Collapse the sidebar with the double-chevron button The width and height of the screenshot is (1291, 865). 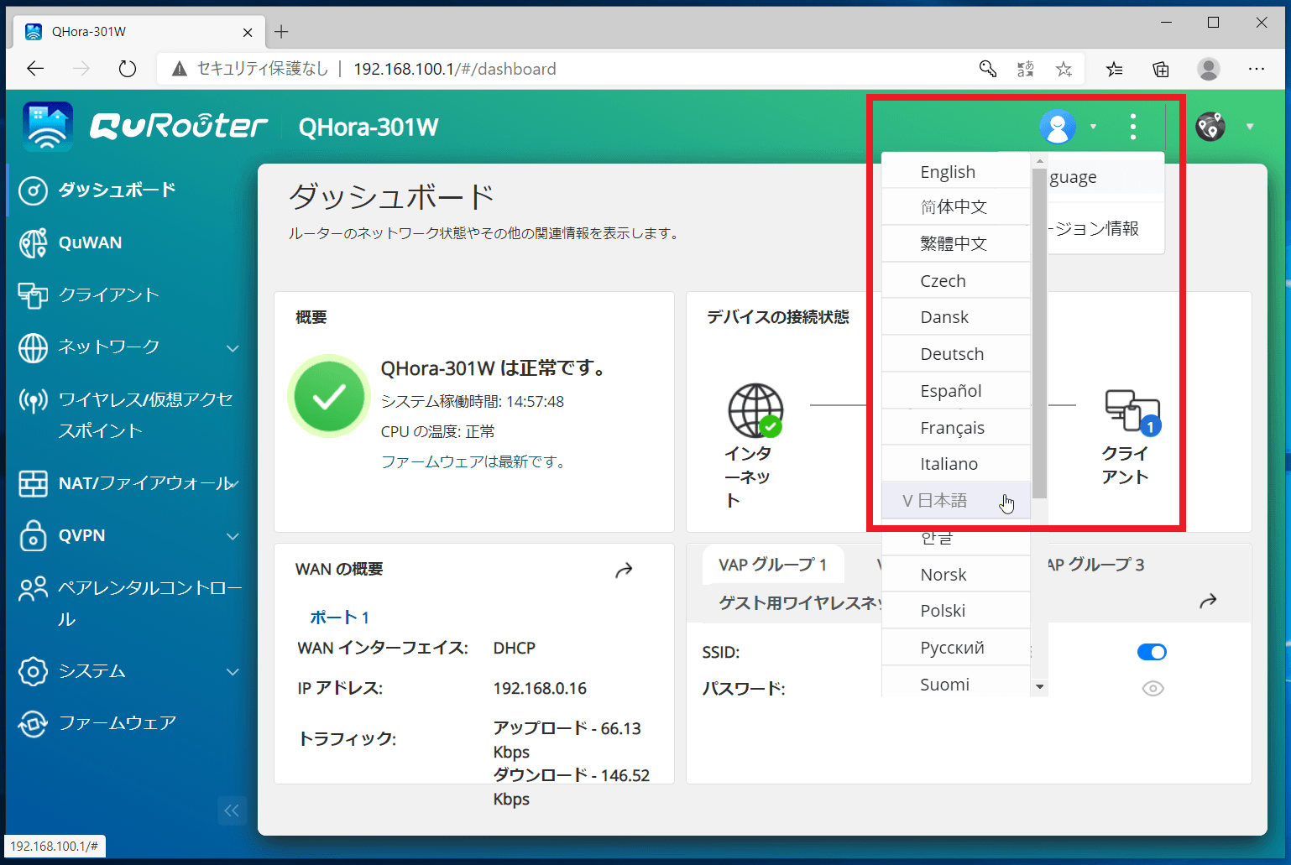[232, 810]
